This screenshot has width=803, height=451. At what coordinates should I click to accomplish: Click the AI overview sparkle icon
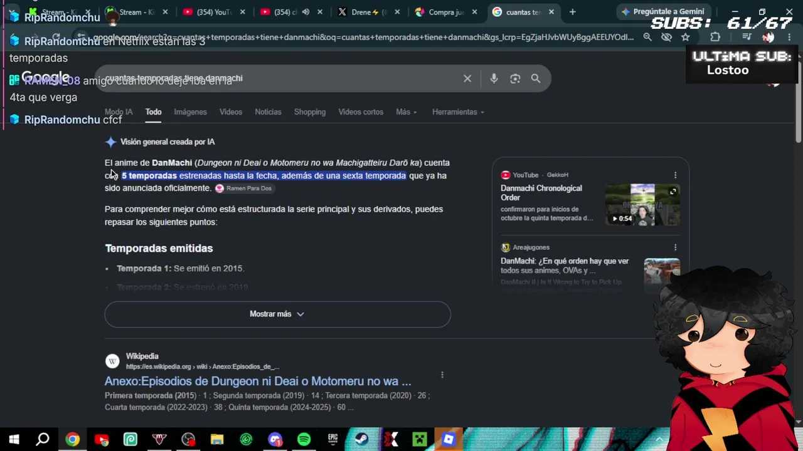[x=111, y=142]
